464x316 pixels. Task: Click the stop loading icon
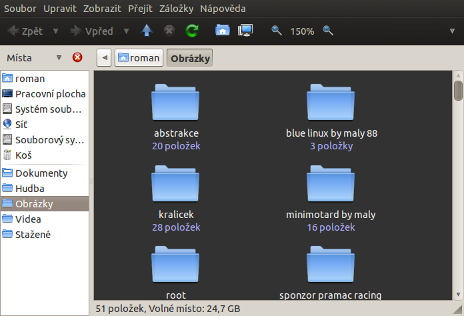[169, 31]
